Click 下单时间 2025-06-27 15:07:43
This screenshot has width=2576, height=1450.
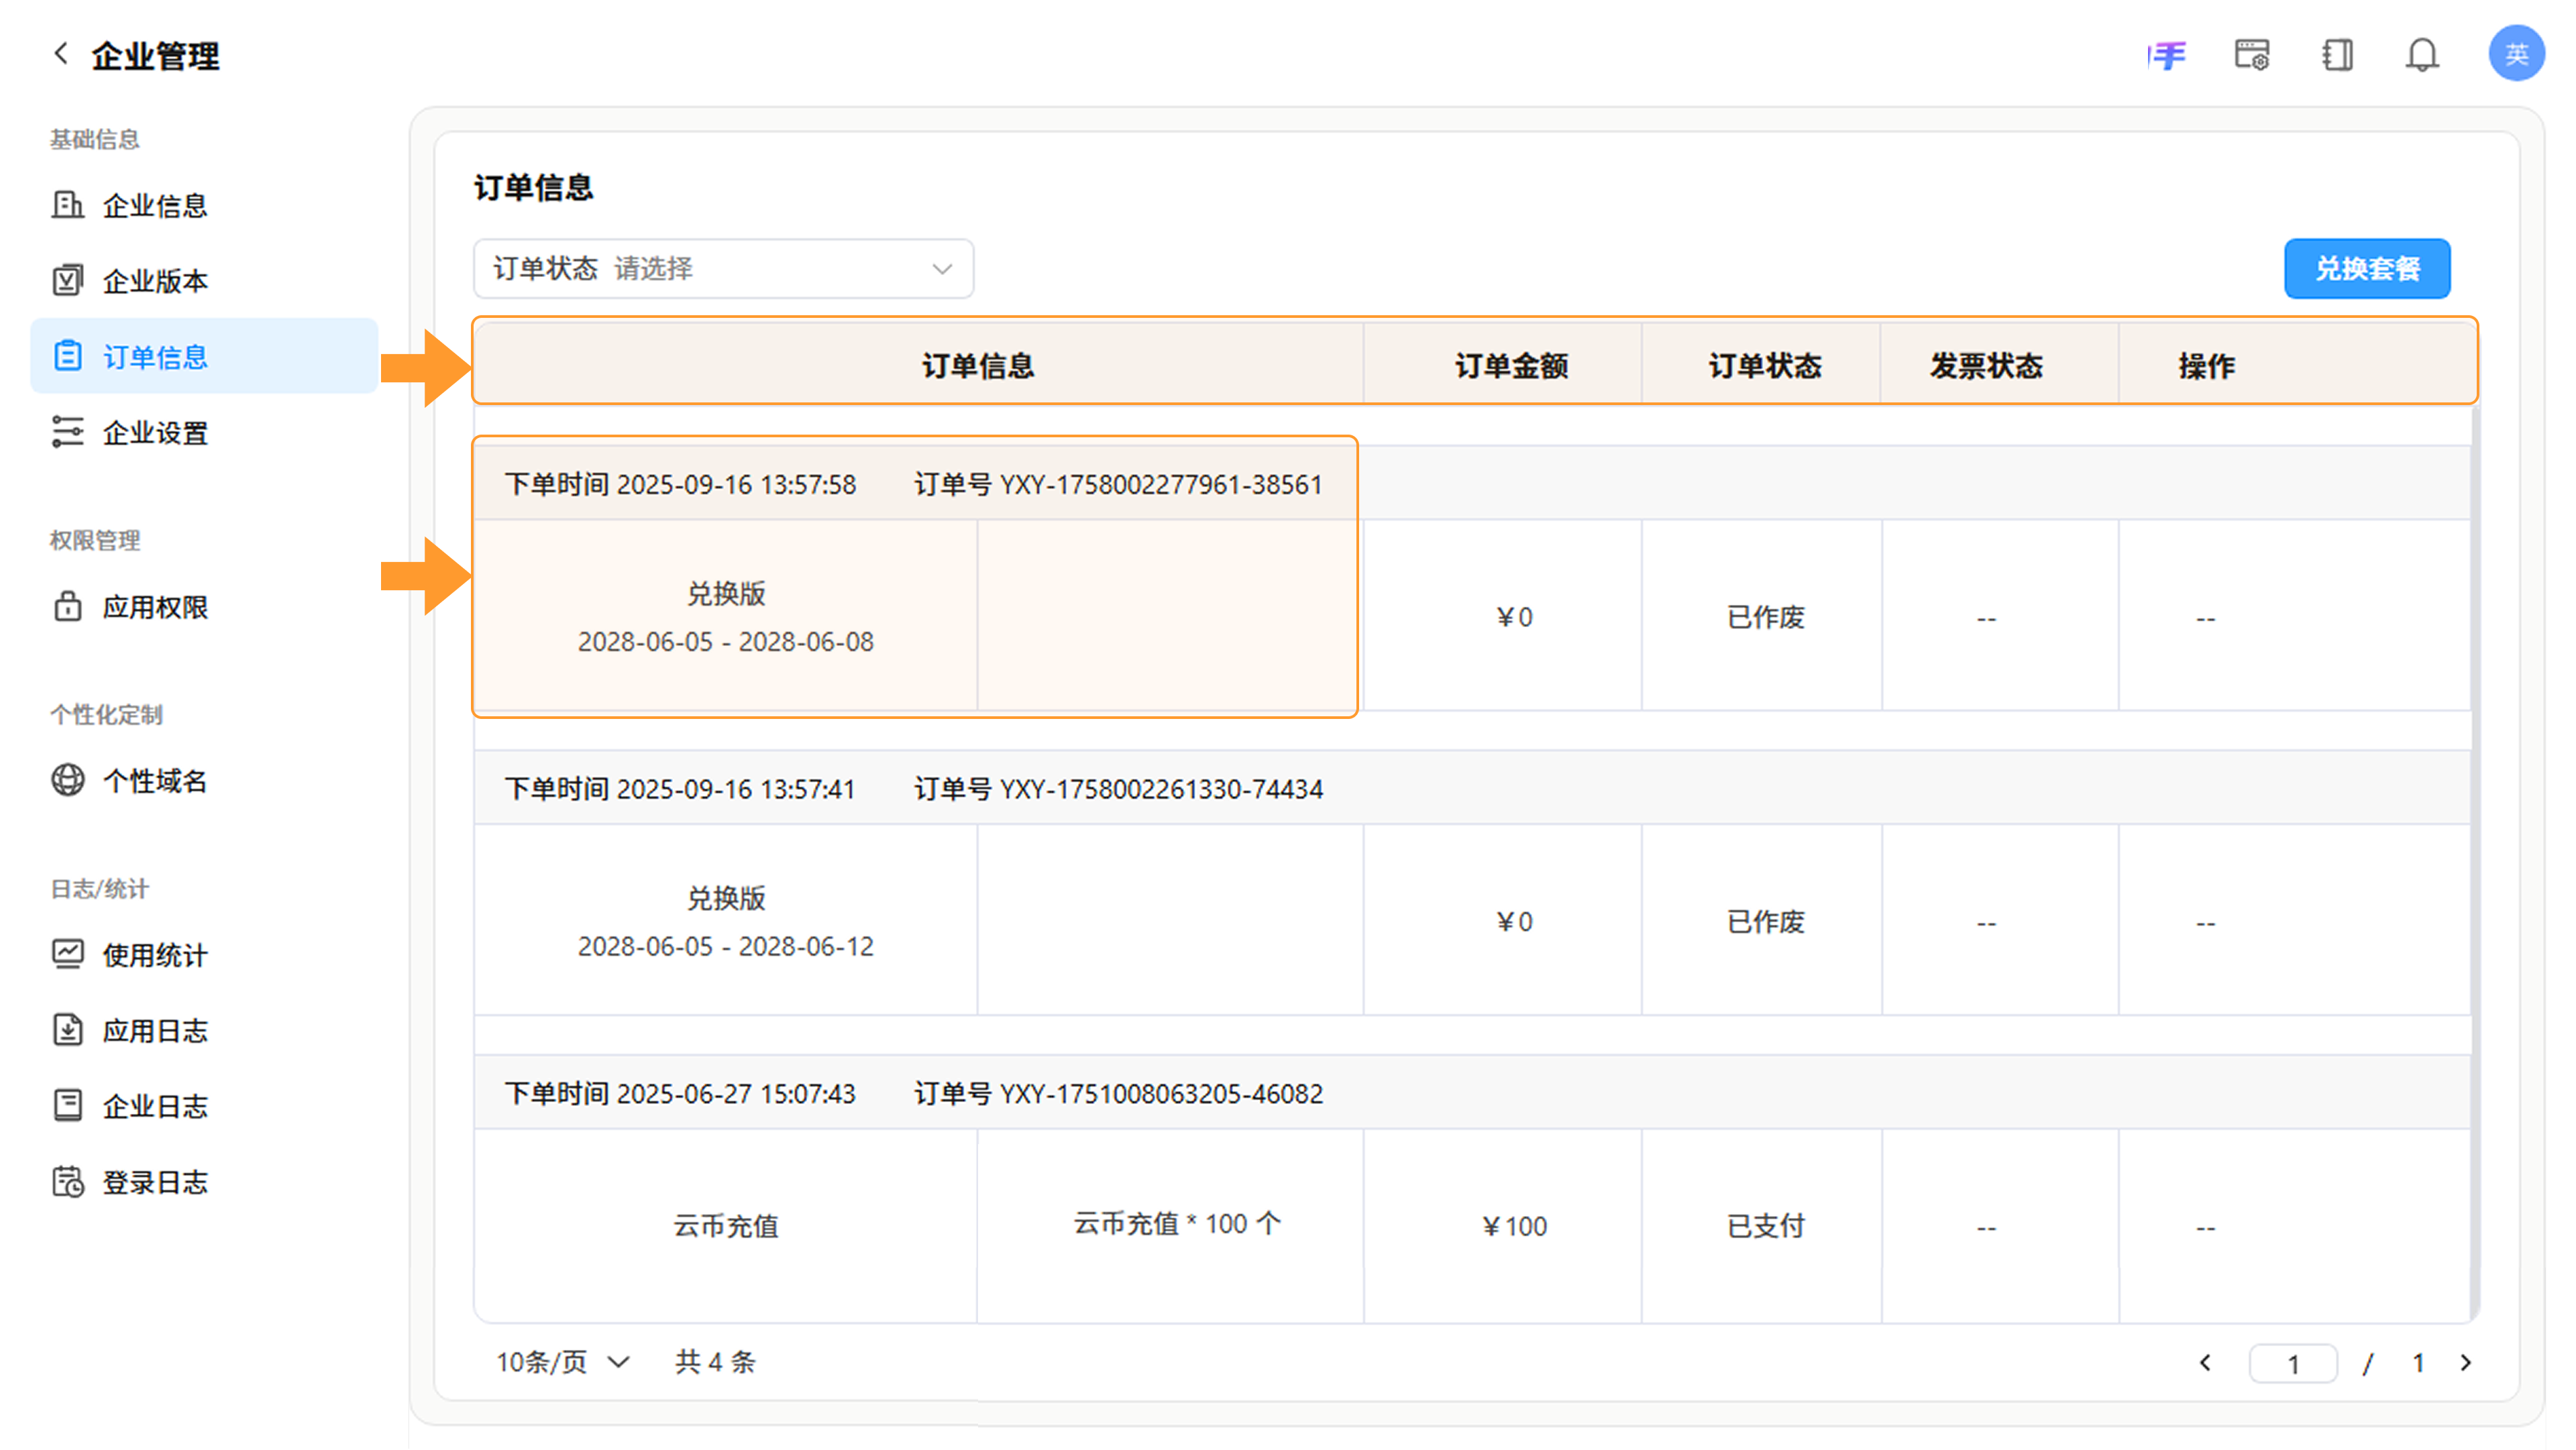click(680, 1094)
